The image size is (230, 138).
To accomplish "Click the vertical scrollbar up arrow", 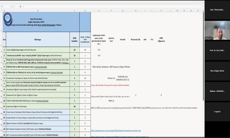I will pos(203,11).
